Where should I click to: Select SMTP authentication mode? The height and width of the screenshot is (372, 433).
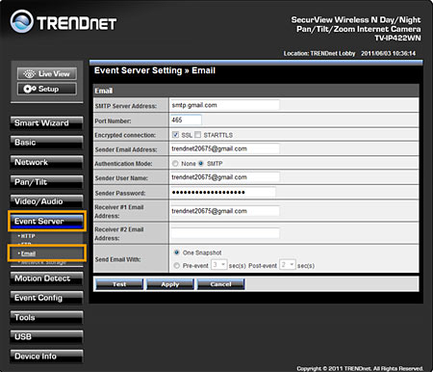201,164
